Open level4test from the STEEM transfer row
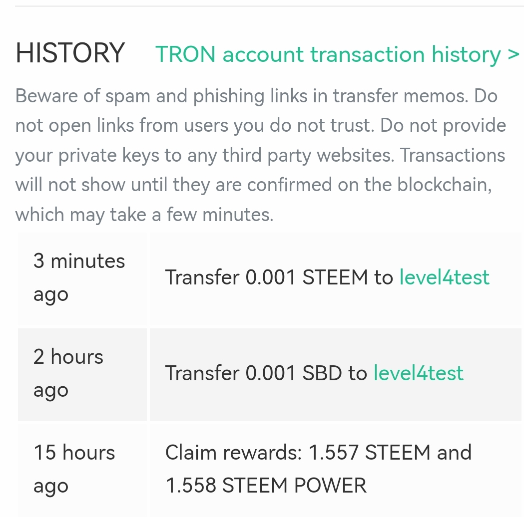 (x=444, y=277)
